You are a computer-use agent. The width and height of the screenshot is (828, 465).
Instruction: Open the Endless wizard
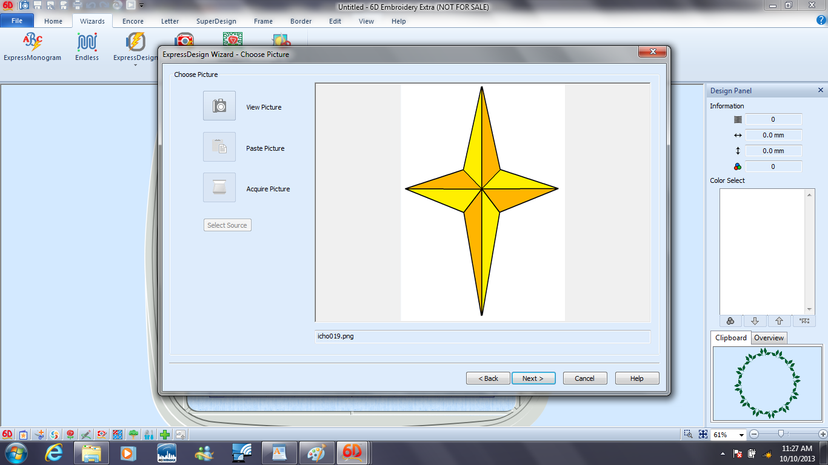(87, 47)
